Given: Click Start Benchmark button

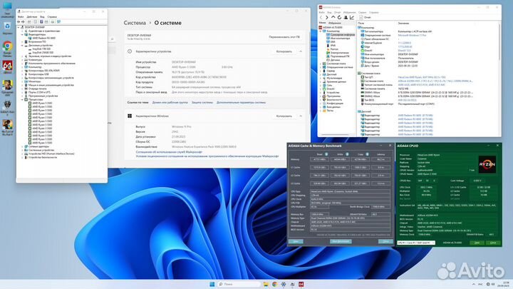Looking at the screenshot, I should (341, 241).
